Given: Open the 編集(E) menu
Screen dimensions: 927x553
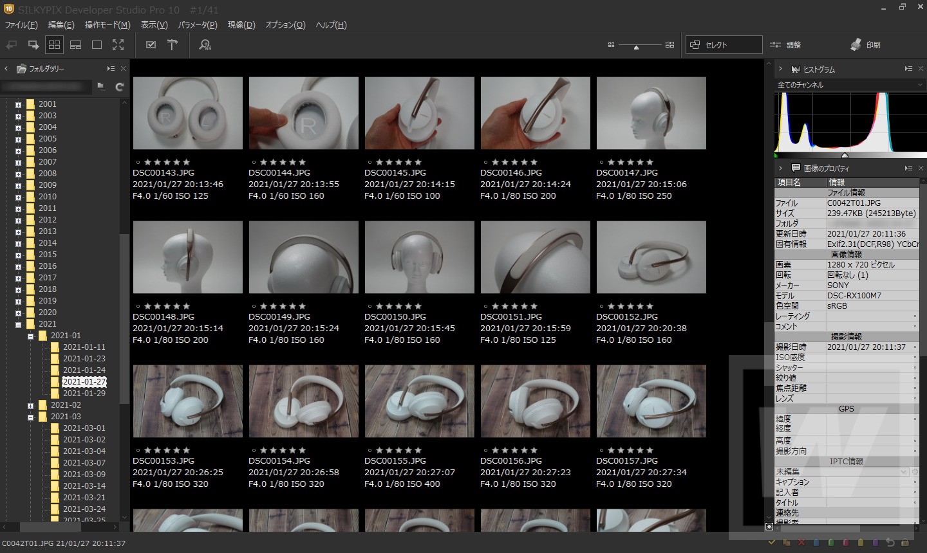Looking at the screenshot, I should (61, 25).
